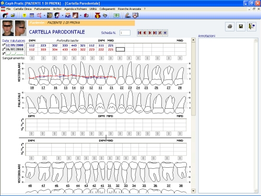Select the cephalometric tracing toolbar icon
This screenshot has width=261, height=196.
(x=39, y=16)
